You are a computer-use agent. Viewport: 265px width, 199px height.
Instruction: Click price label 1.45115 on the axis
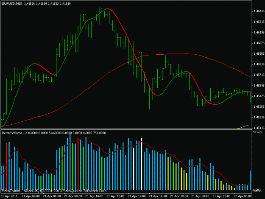click(259, 128)
